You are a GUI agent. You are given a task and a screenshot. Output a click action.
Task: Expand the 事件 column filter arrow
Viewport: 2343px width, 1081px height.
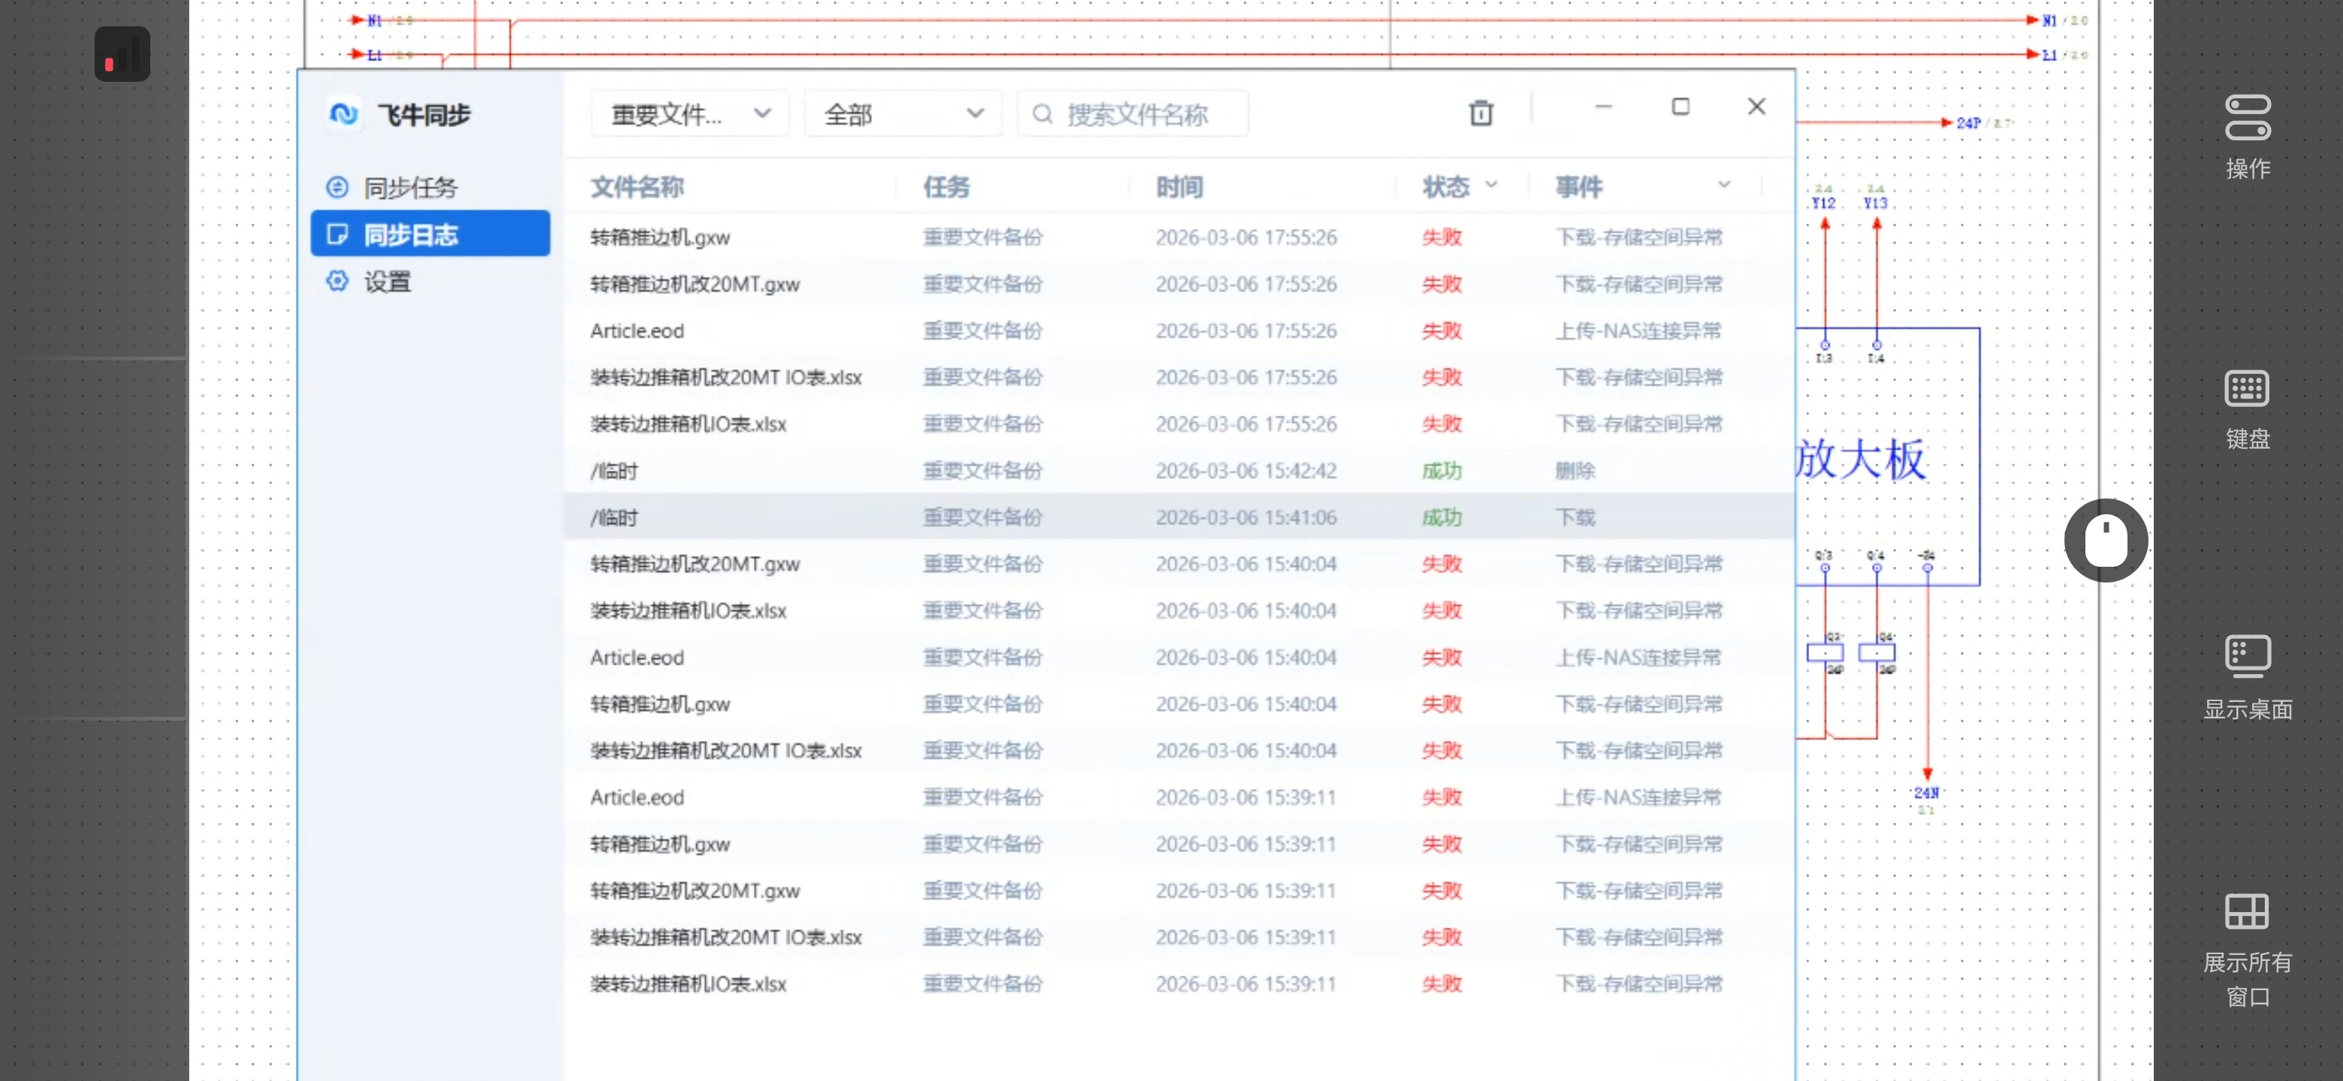pyautogui.click(x=1723, y=185)
